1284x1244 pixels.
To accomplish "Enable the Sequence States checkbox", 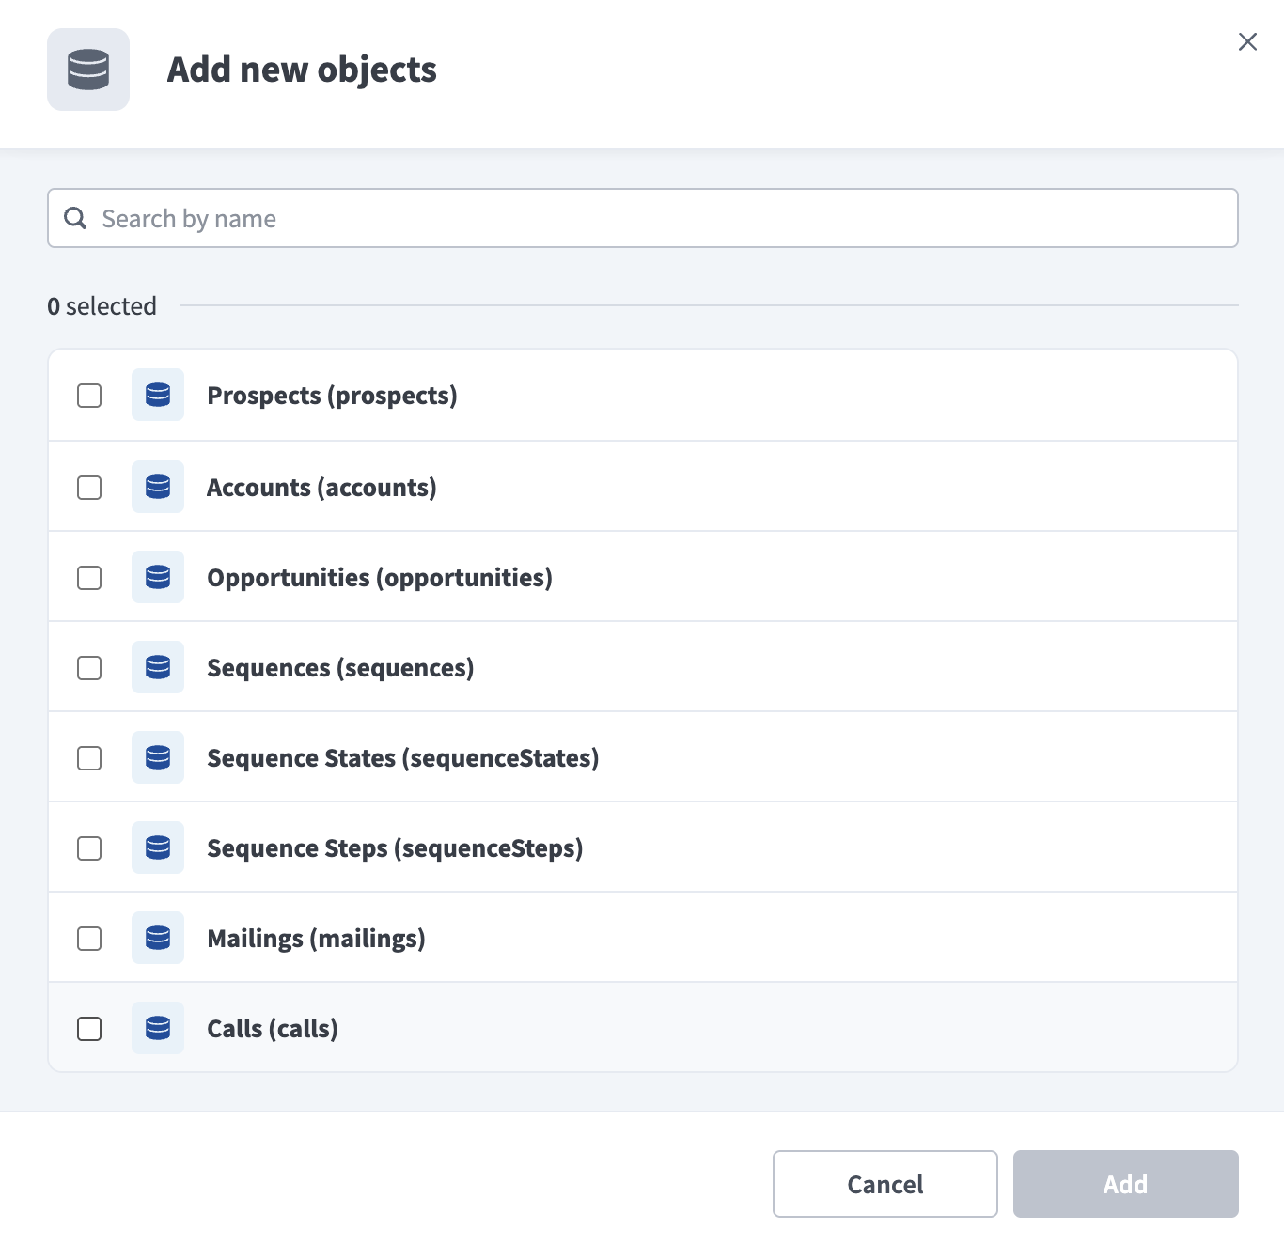I will (x=89, y=758).
